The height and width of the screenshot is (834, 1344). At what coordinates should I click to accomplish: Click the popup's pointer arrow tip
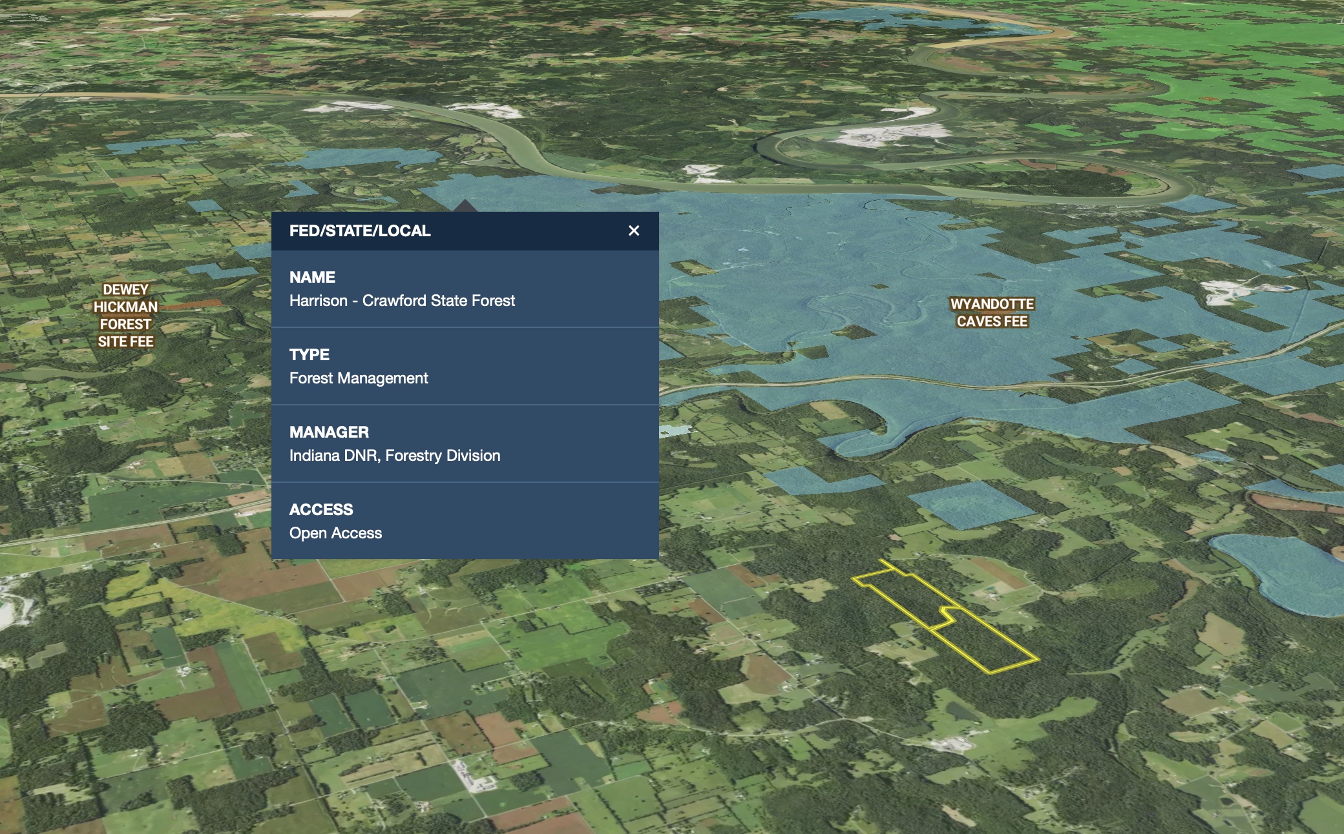tap(465, 203)
